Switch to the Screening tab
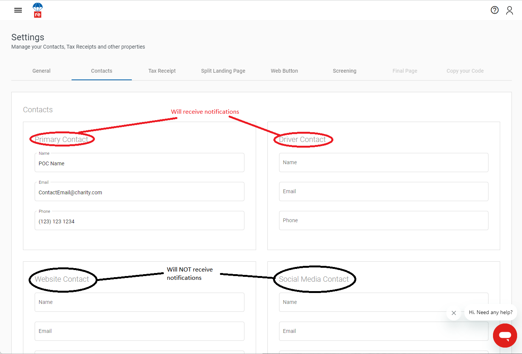The width and height of the screenshot is (522, 354). click(x=345, y=71)
